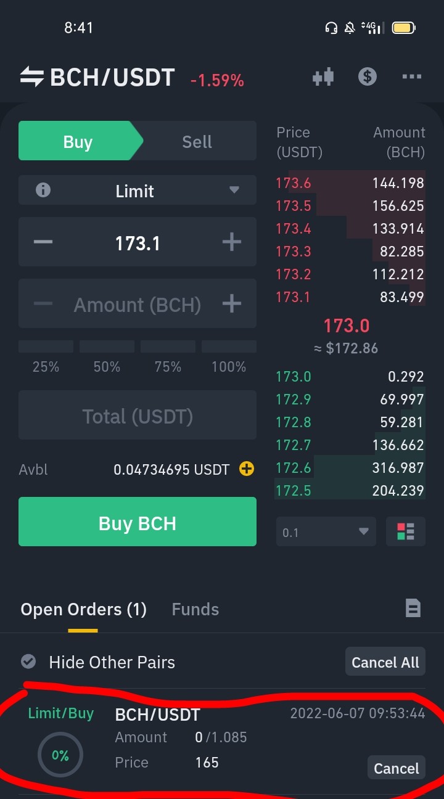Tap the green Buy BCH button

point(137,522)
